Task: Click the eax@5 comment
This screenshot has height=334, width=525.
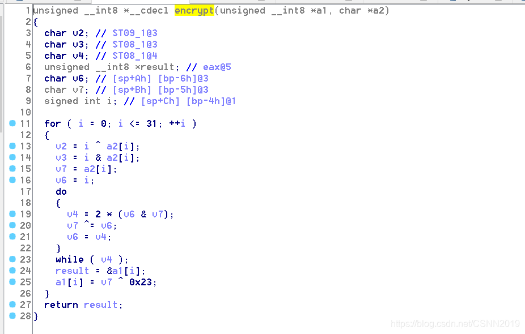Action: click(x=217, y=67)
